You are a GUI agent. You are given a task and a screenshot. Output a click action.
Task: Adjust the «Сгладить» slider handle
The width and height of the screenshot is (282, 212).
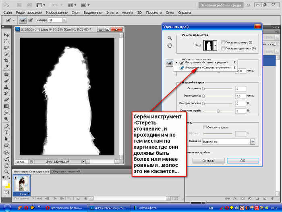tap(203, 88)
